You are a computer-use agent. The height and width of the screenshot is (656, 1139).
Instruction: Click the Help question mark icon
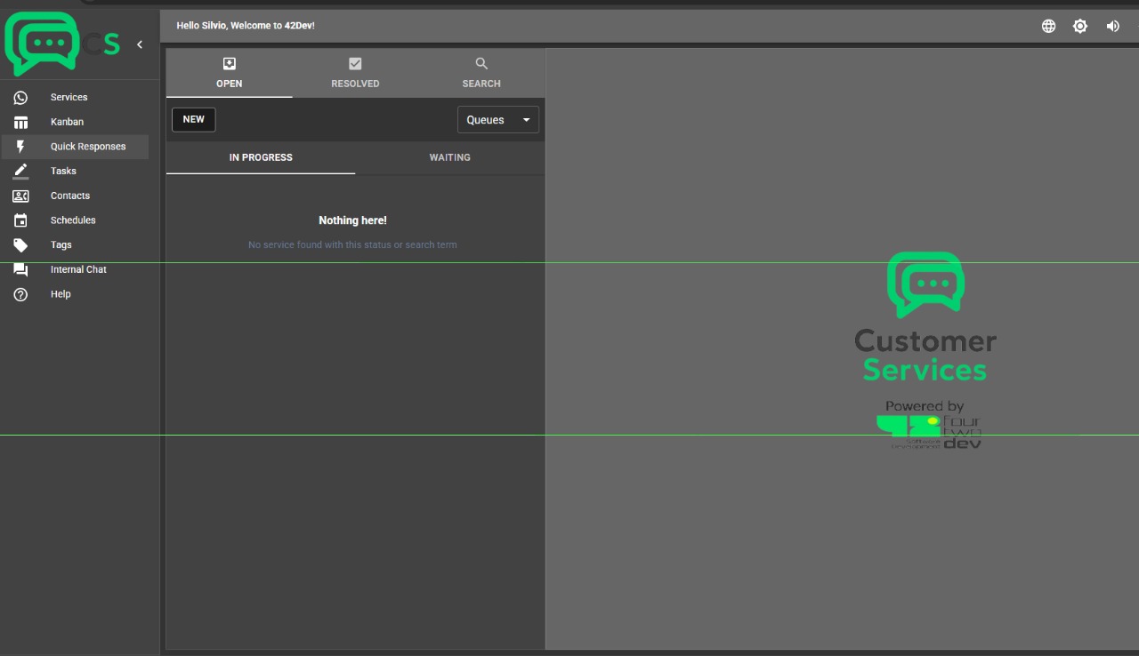20,294
